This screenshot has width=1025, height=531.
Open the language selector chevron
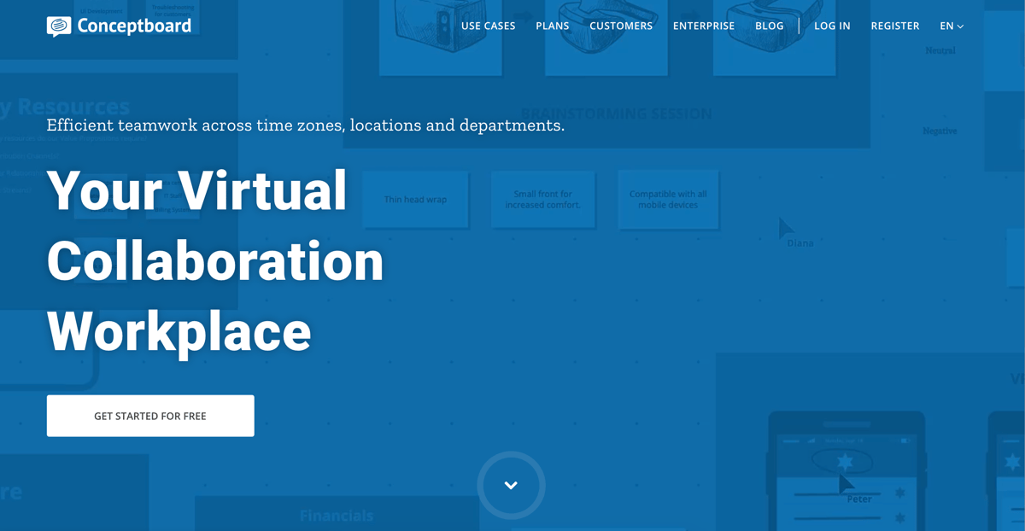point(962,26)
